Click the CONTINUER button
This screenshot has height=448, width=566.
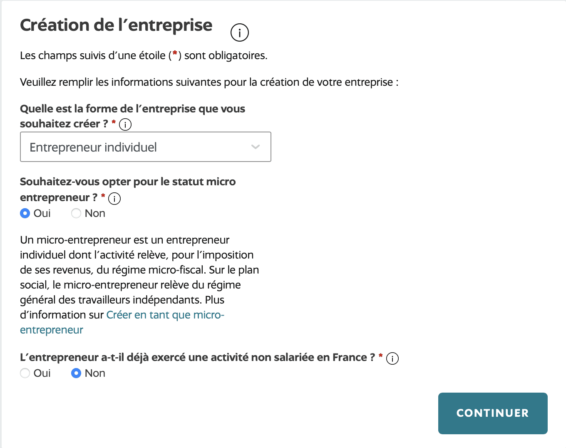click(x=493, y=413)
